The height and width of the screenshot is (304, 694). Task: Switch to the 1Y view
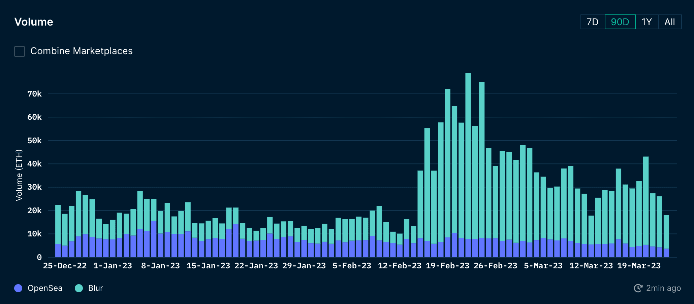pos(647,22)
